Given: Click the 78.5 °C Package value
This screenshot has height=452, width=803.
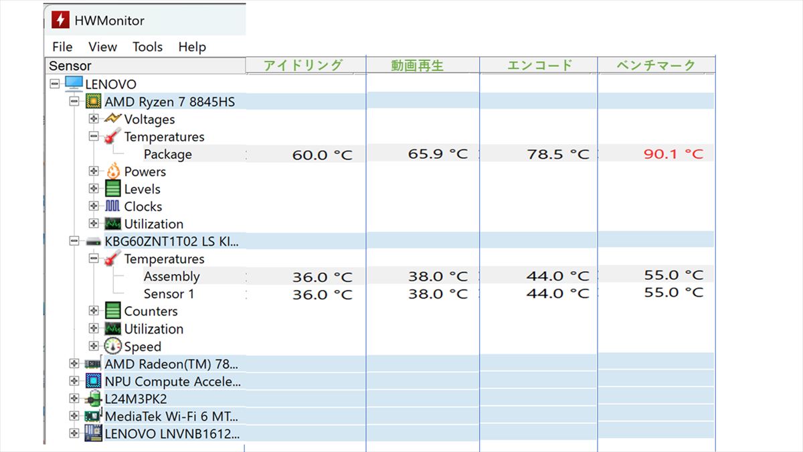Looking at the screenshot, I should tap(559, 154).
